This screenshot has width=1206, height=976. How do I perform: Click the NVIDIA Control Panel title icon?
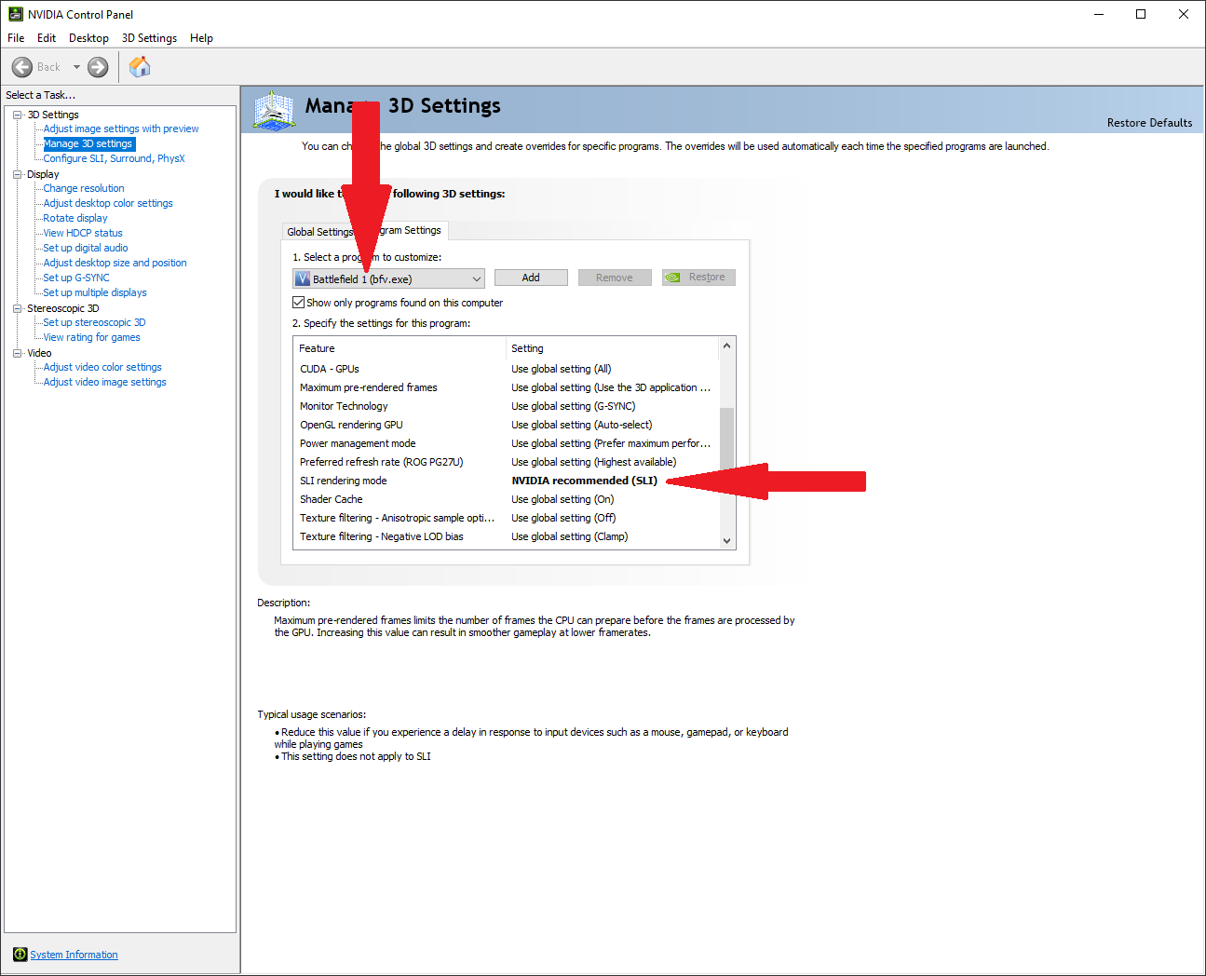point(15,14)
